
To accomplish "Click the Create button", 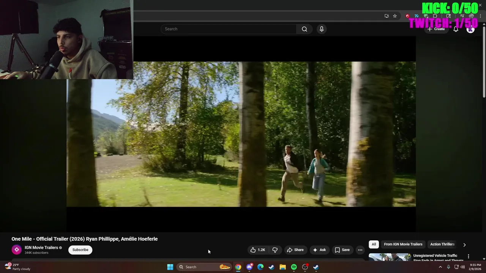I will coord(436,29).
